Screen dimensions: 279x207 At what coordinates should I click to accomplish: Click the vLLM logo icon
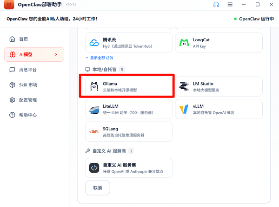coord(184,109)
